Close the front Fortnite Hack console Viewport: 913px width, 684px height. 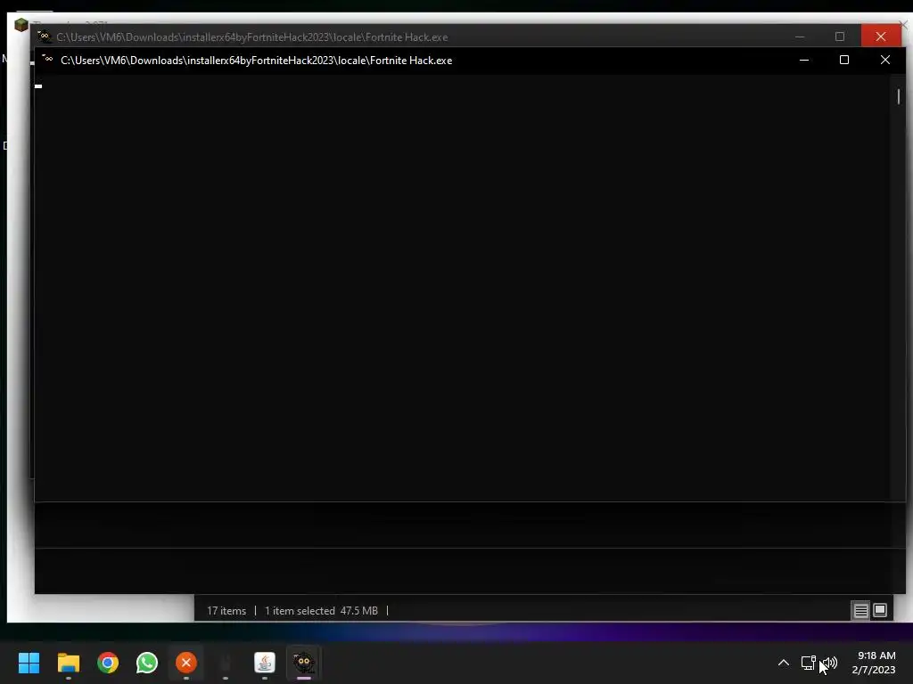(x=885, y=60)
